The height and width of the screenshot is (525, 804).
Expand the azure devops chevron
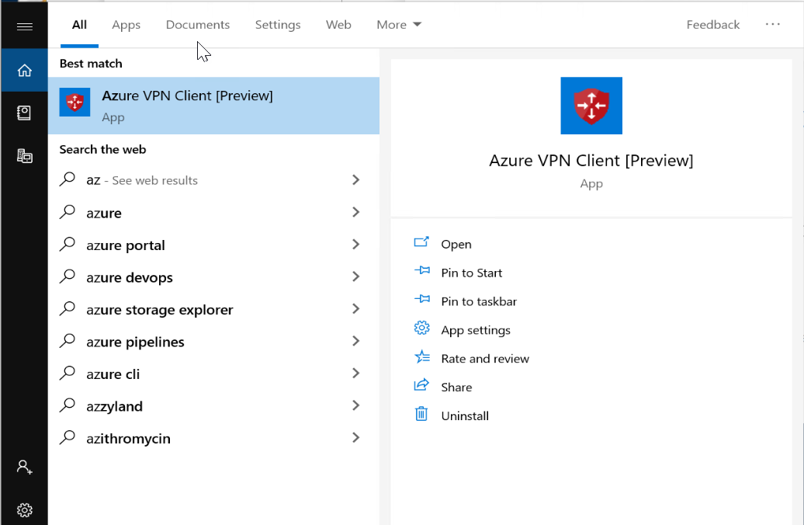(x=356, y=276)
